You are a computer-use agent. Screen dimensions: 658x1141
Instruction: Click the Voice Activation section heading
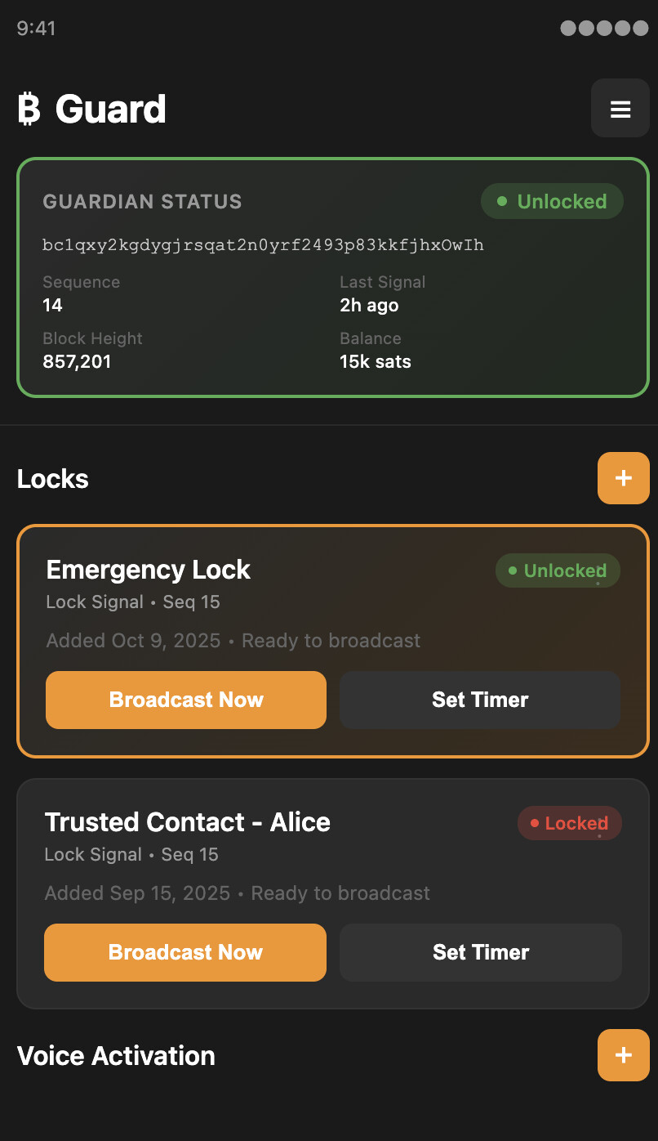116,1056
